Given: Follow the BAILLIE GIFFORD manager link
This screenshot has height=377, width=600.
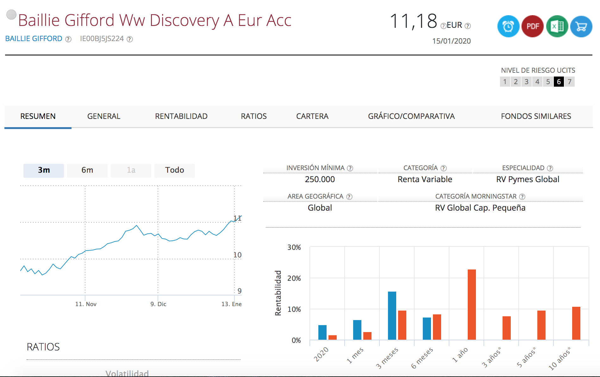Looking at the screenshot, I should 34,39.
